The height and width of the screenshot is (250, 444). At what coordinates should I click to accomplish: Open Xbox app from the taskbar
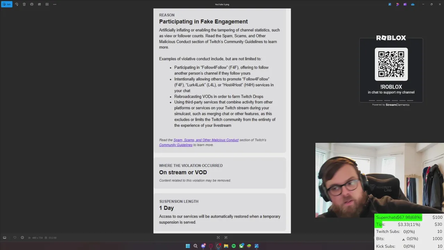(241, 246)
